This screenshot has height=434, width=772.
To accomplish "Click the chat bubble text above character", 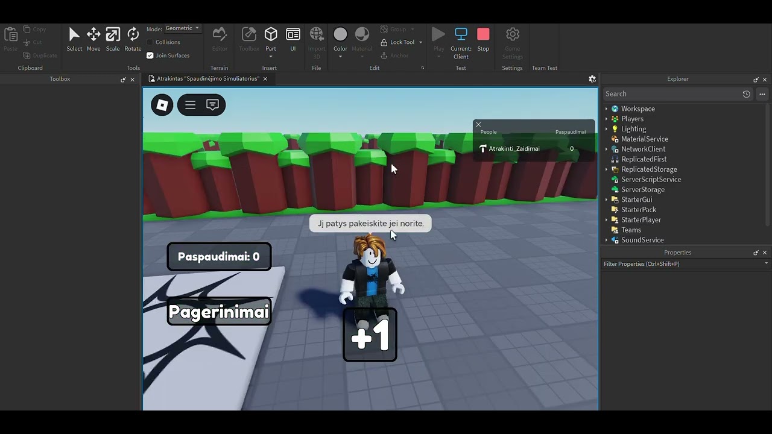I will pyautogui.click(x=370, y=224).
